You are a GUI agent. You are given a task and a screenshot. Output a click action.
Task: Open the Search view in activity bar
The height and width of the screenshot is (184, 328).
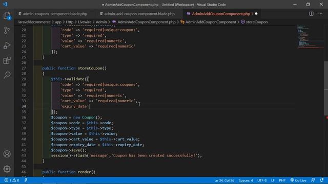click(7, 75)
